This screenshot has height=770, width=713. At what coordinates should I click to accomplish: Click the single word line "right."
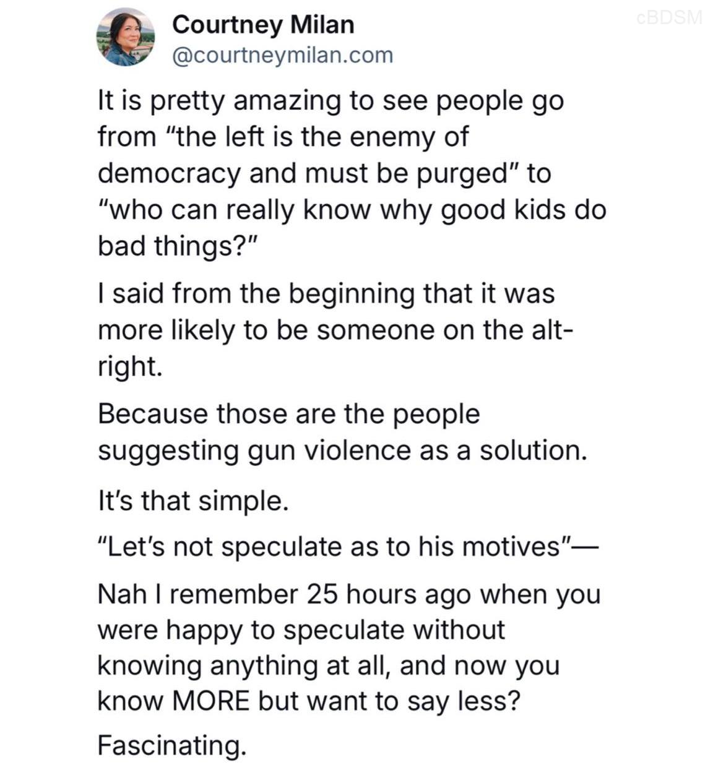(130, 366)
